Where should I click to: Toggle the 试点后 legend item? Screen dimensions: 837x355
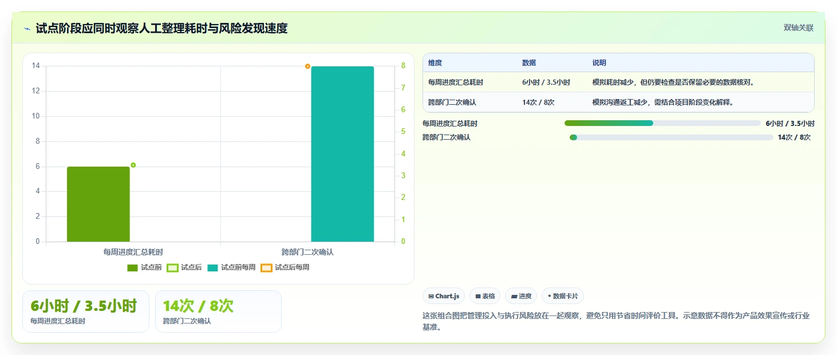point(184,267)
